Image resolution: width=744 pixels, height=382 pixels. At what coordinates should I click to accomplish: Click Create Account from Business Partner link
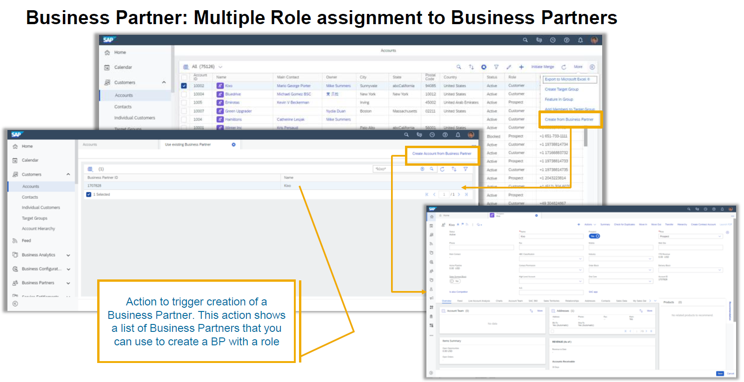442,154
